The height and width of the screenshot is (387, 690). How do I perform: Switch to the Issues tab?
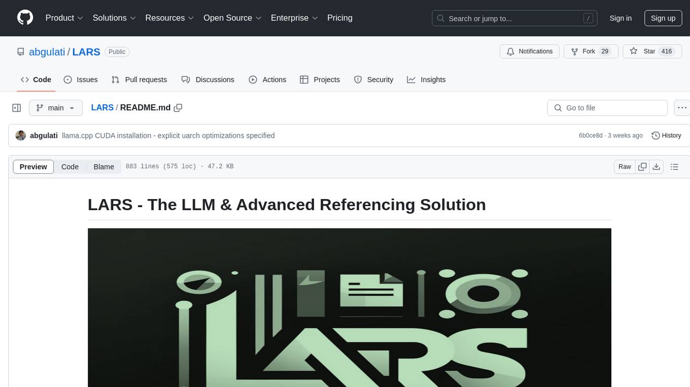pos(81,80)
